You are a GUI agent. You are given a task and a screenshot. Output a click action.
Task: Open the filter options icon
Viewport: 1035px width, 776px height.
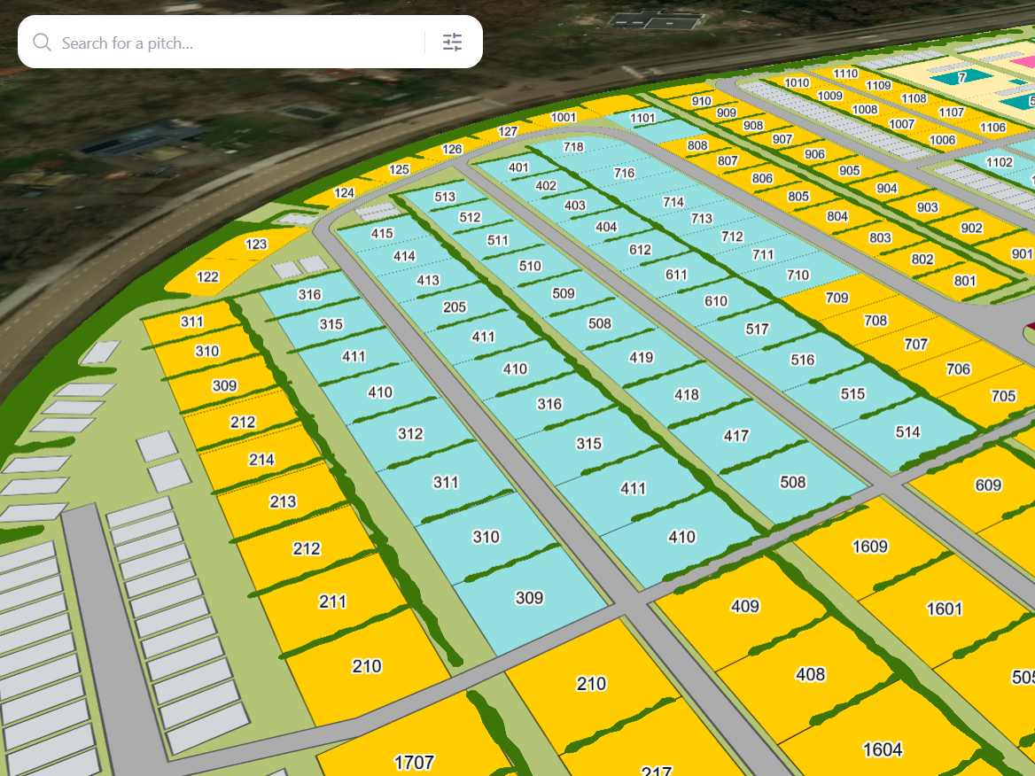(452, 43)
